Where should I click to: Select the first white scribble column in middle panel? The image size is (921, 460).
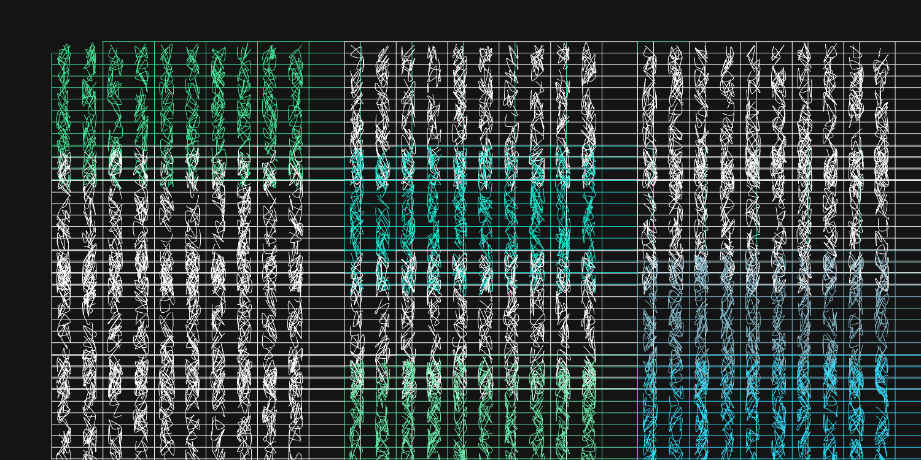click(x=357, y=92)
